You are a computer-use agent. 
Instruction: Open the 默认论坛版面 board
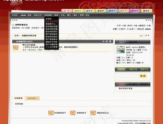[x=29, y=45]
